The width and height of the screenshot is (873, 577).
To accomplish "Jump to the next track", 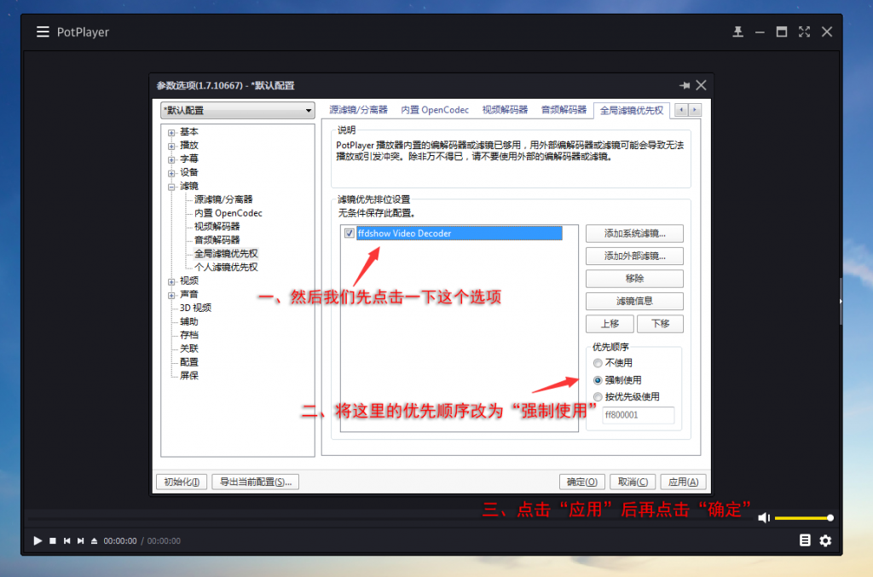I will [81, 541].
